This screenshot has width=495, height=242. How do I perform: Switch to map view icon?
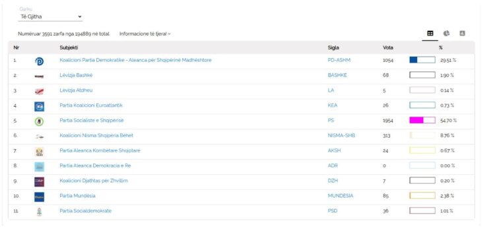pos(463,33)
